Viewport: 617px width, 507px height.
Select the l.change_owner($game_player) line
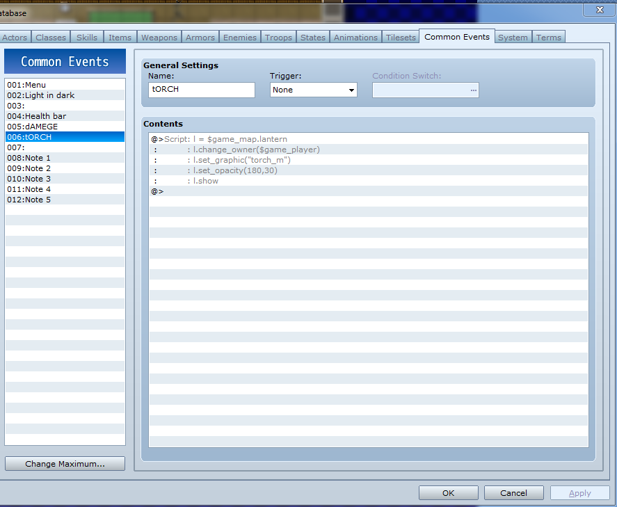pyautogui.click(x=368, y=150)
